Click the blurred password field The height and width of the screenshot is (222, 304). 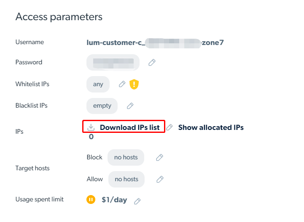click(113, 63)
